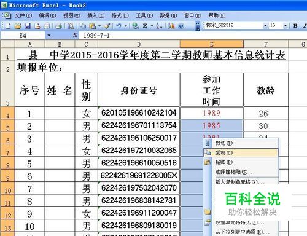Click the Bold B button

[x=295, y=26]
